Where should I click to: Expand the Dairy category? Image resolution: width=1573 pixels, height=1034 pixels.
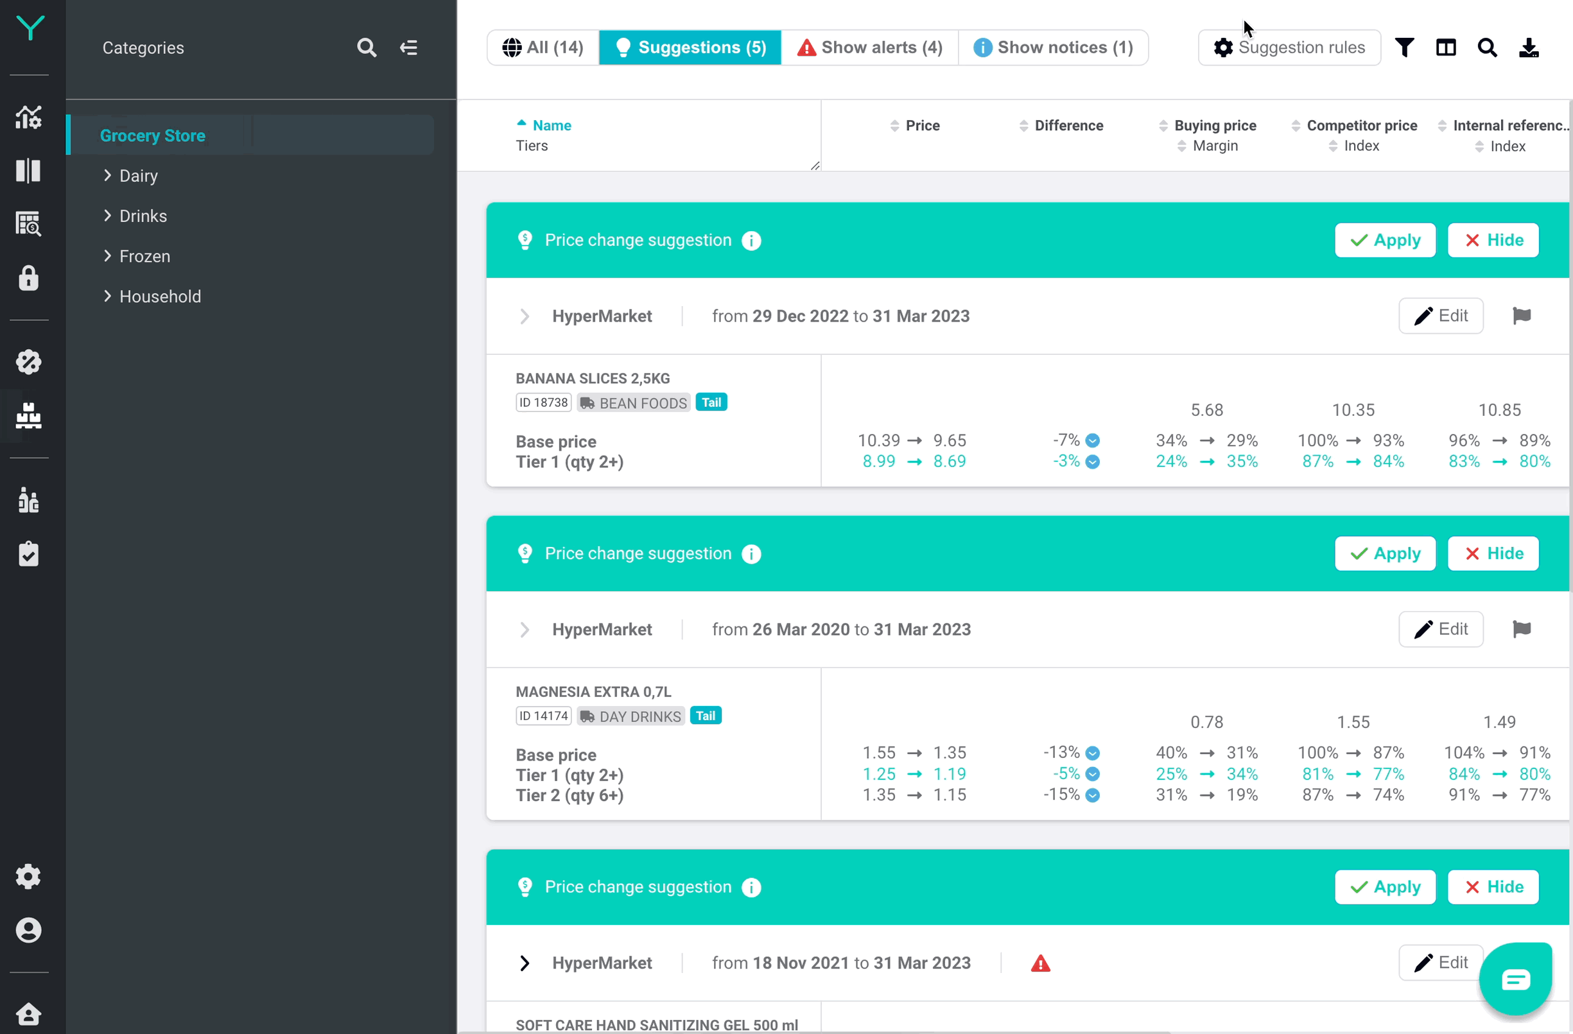pyautogui.click(x=107, y=175)
